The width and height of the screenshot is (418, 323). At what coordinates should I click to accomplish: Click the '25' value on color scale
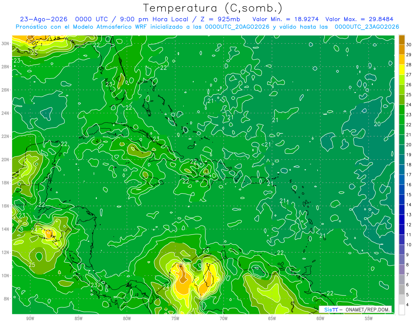[x=409, y=95]
